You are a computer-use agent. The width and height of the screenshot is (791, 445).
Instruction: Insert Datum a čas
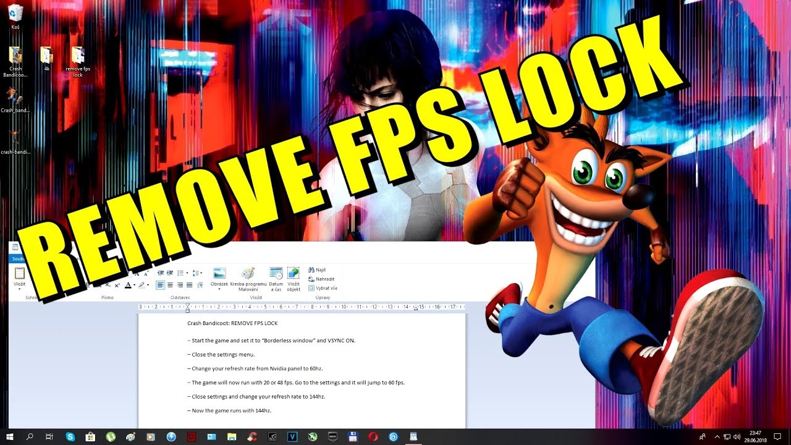point(276,278)
